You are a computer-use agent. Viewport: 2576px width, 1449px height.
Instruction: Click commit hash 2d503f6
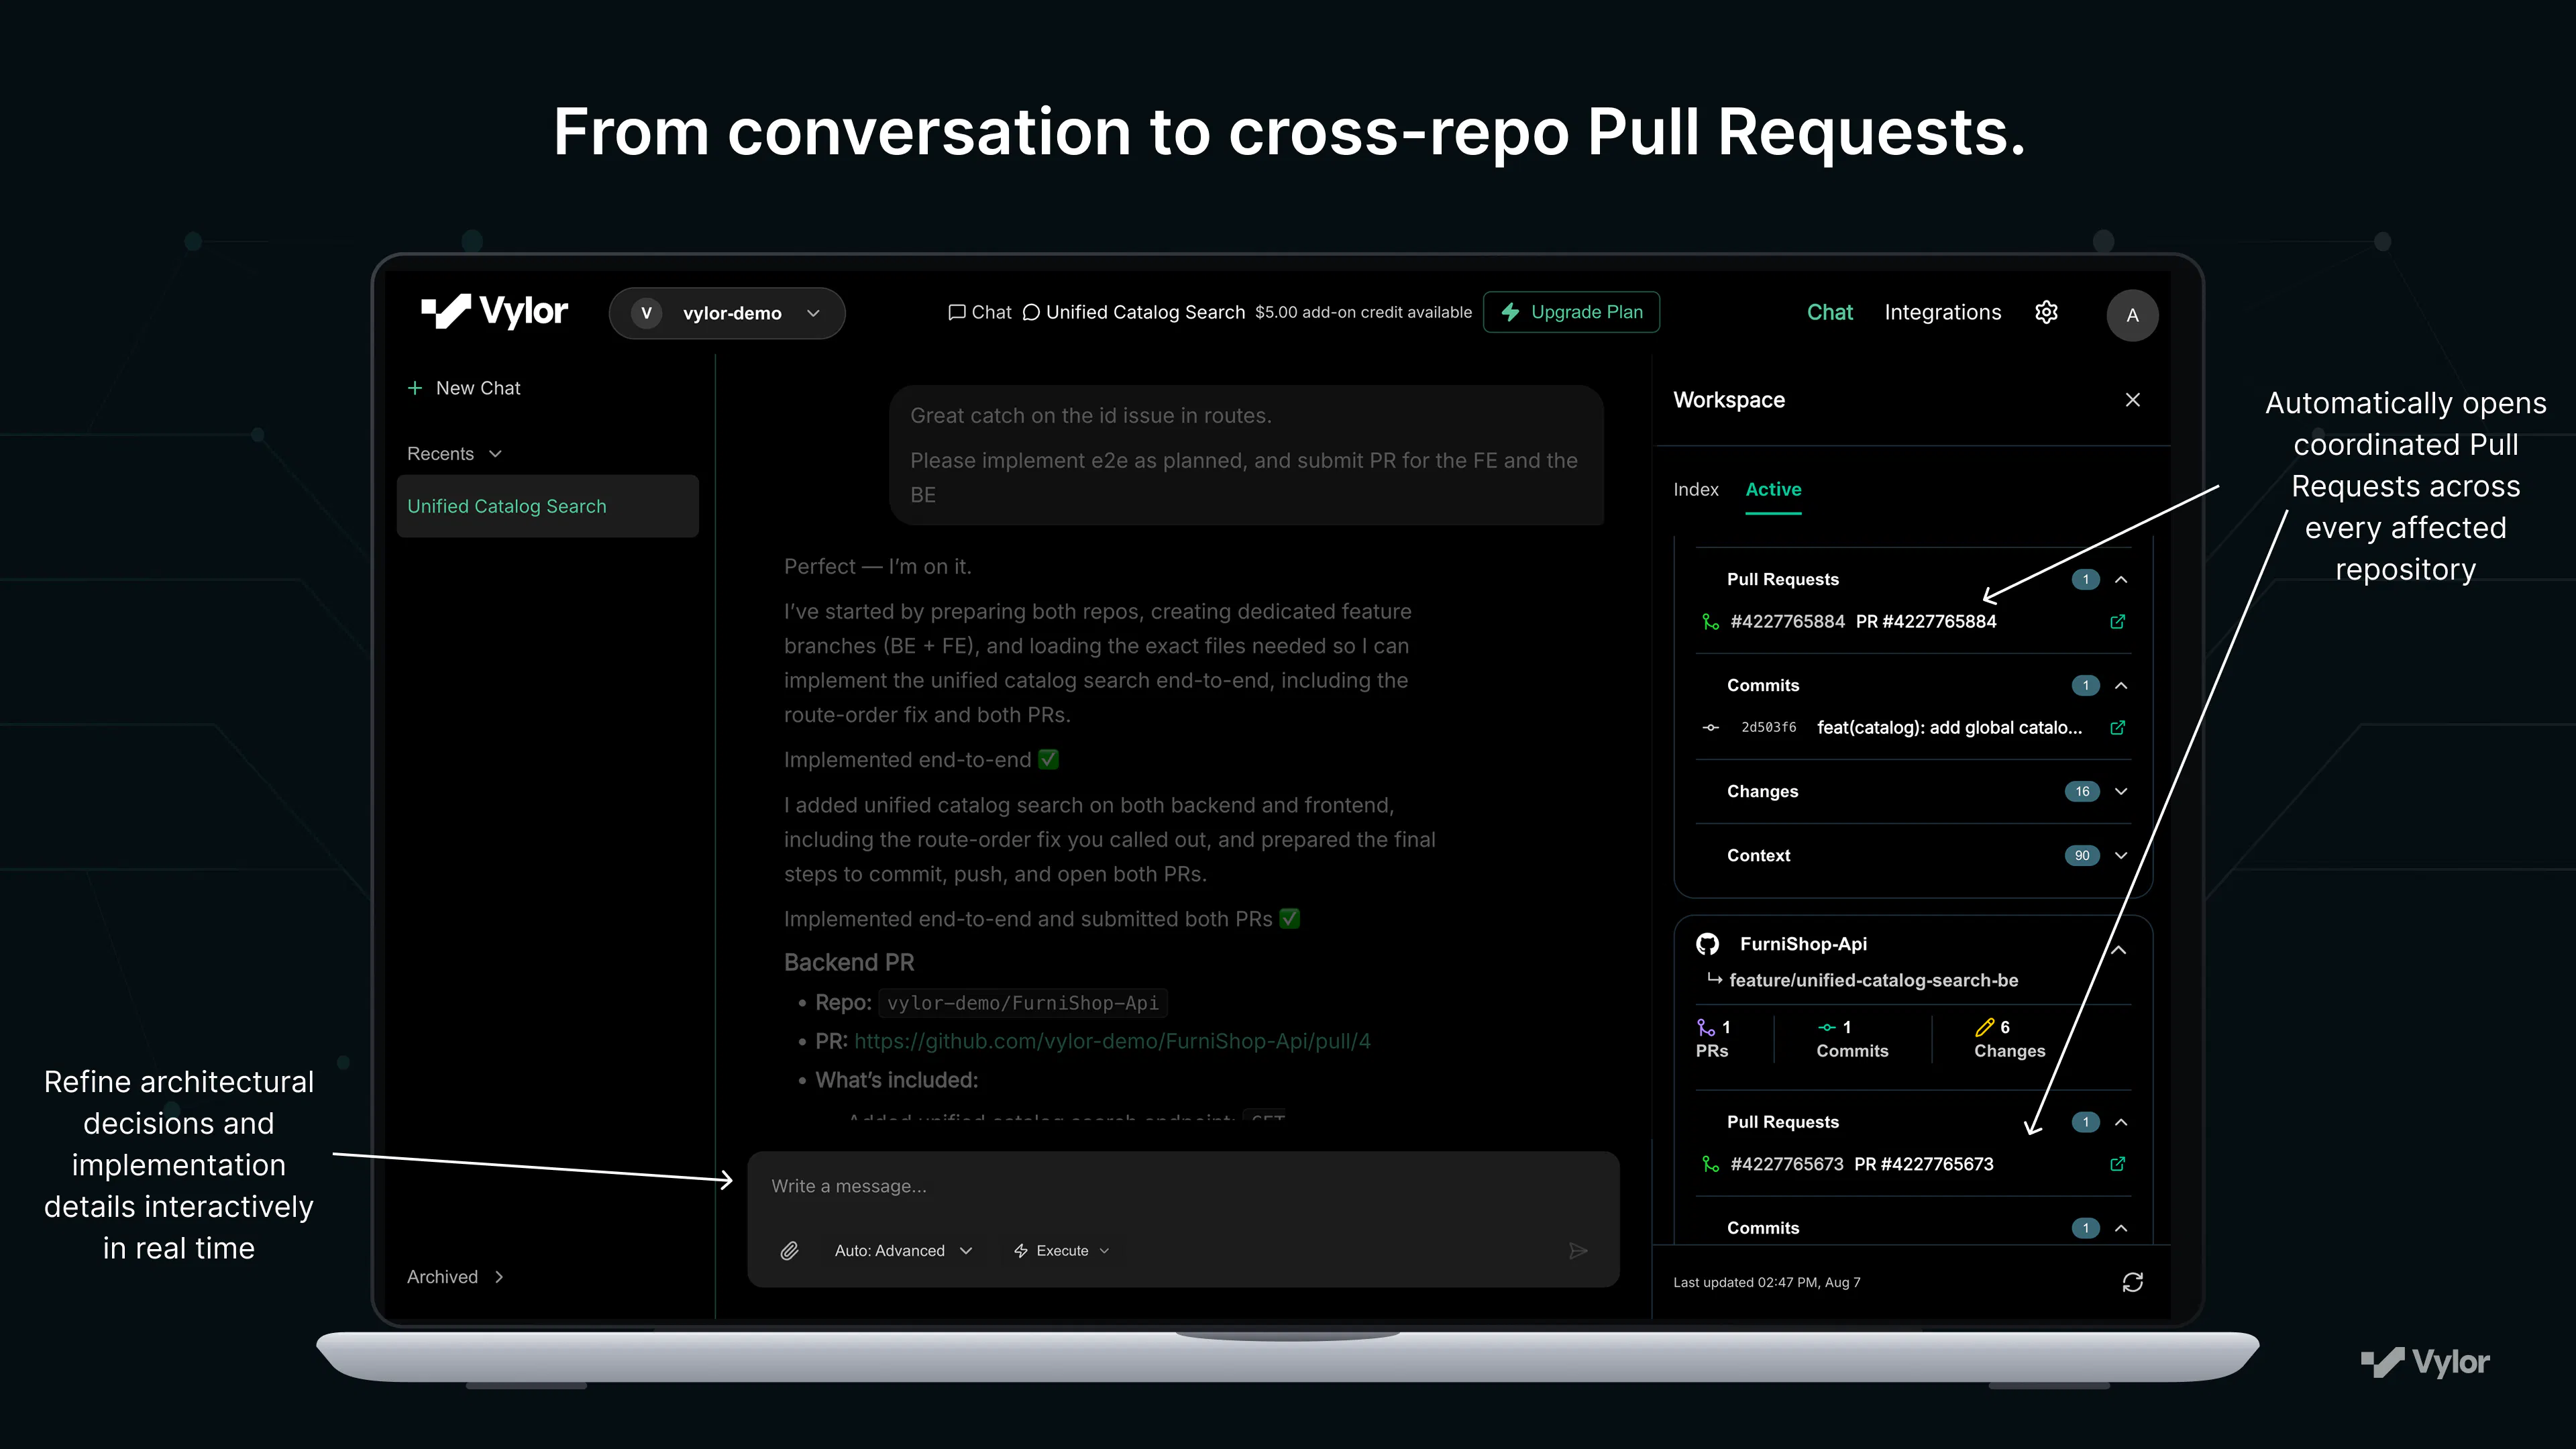(x=1768, y=727)
